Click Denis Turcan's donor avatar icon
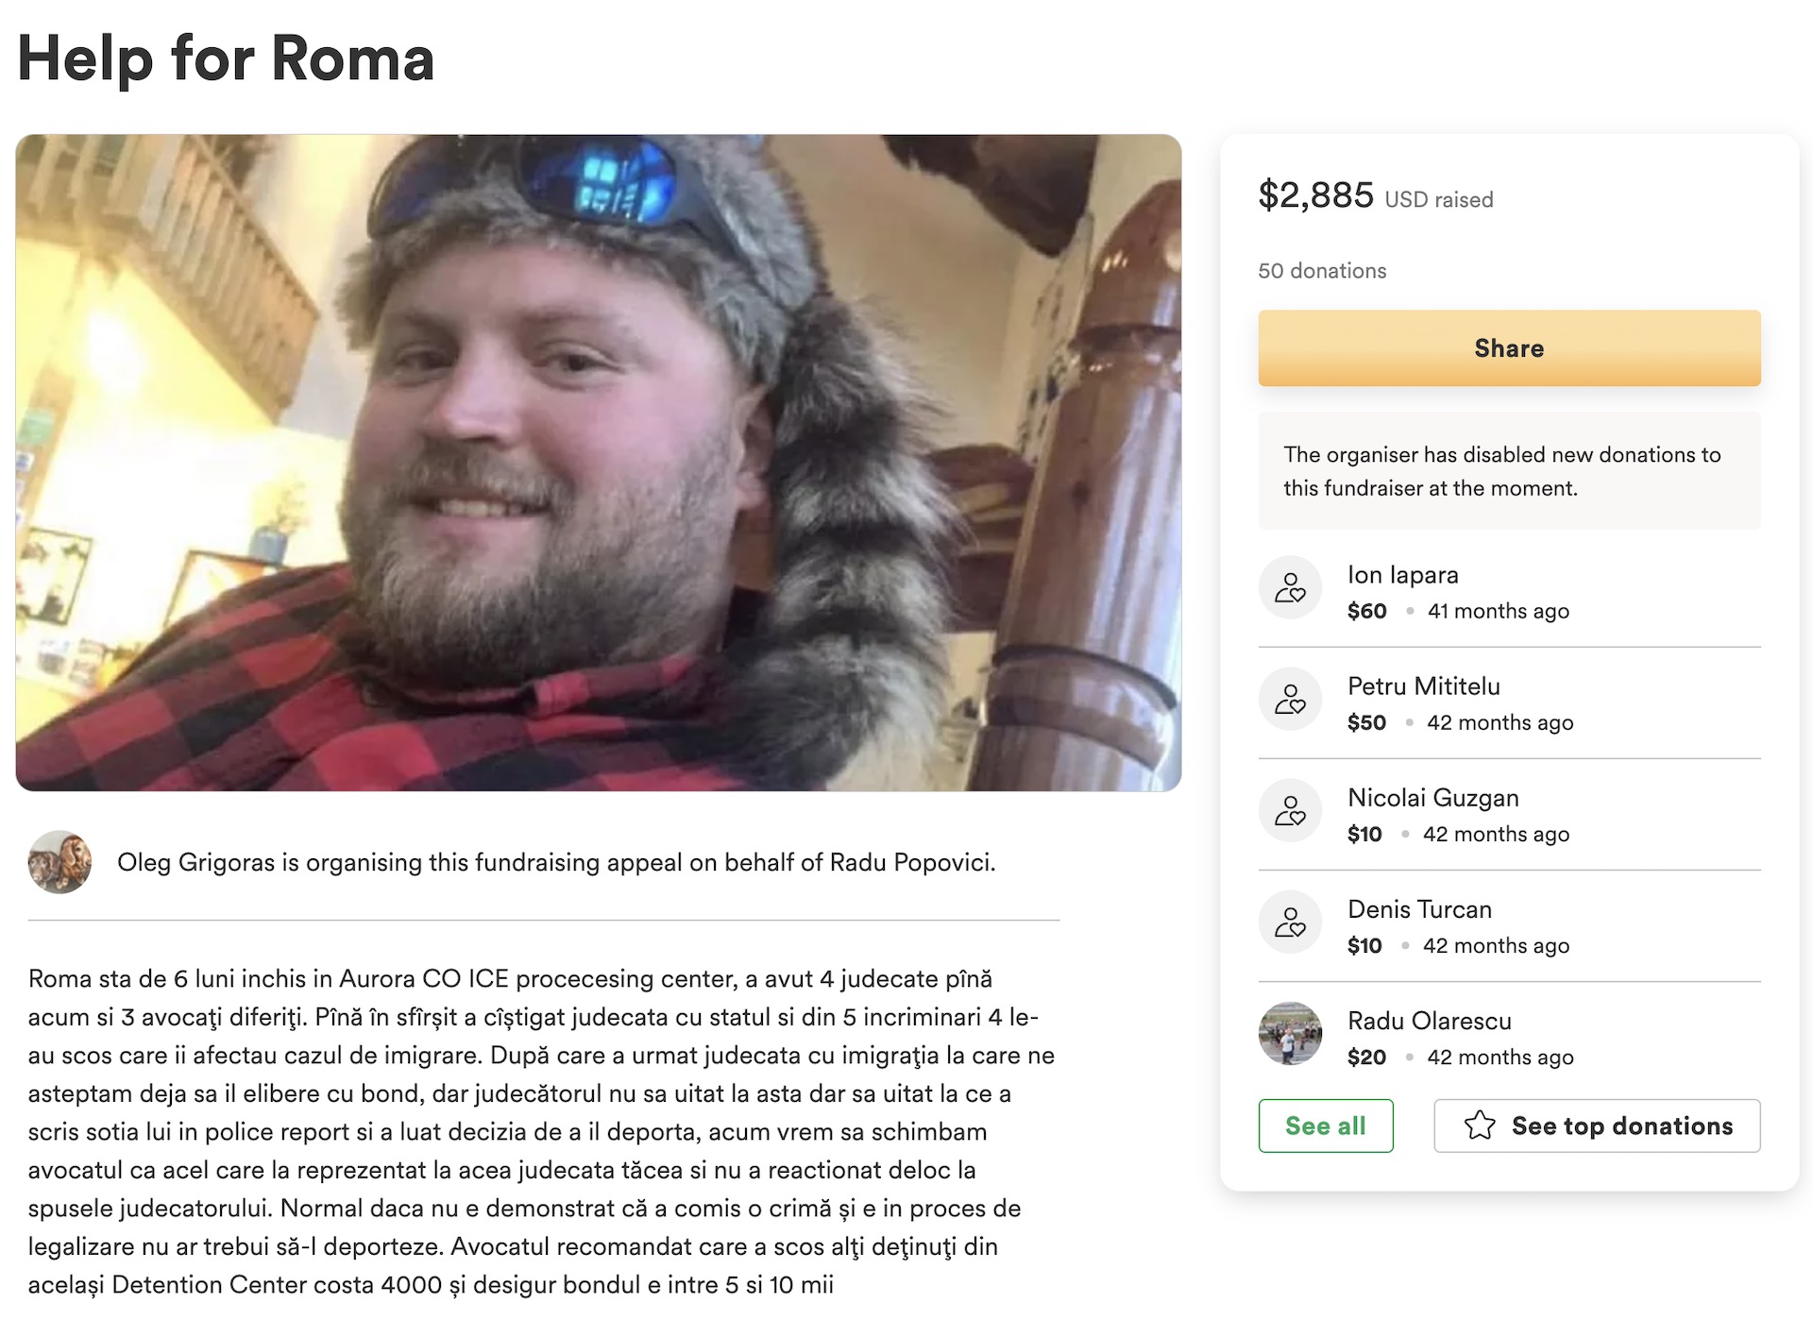This screenshot has height=1337, width=1813. pyautogui.click(x=1290, y=922)
